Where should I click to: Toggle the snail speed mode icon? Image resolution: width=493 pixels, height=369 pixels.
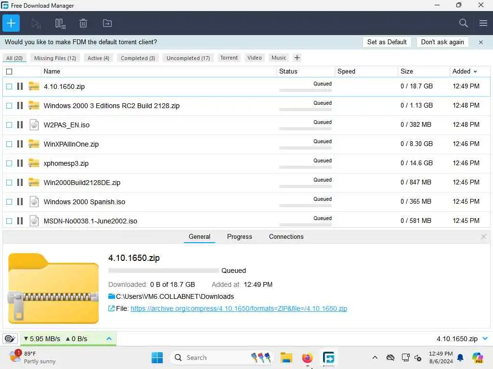pyautogui.click(x=10, y=339)
